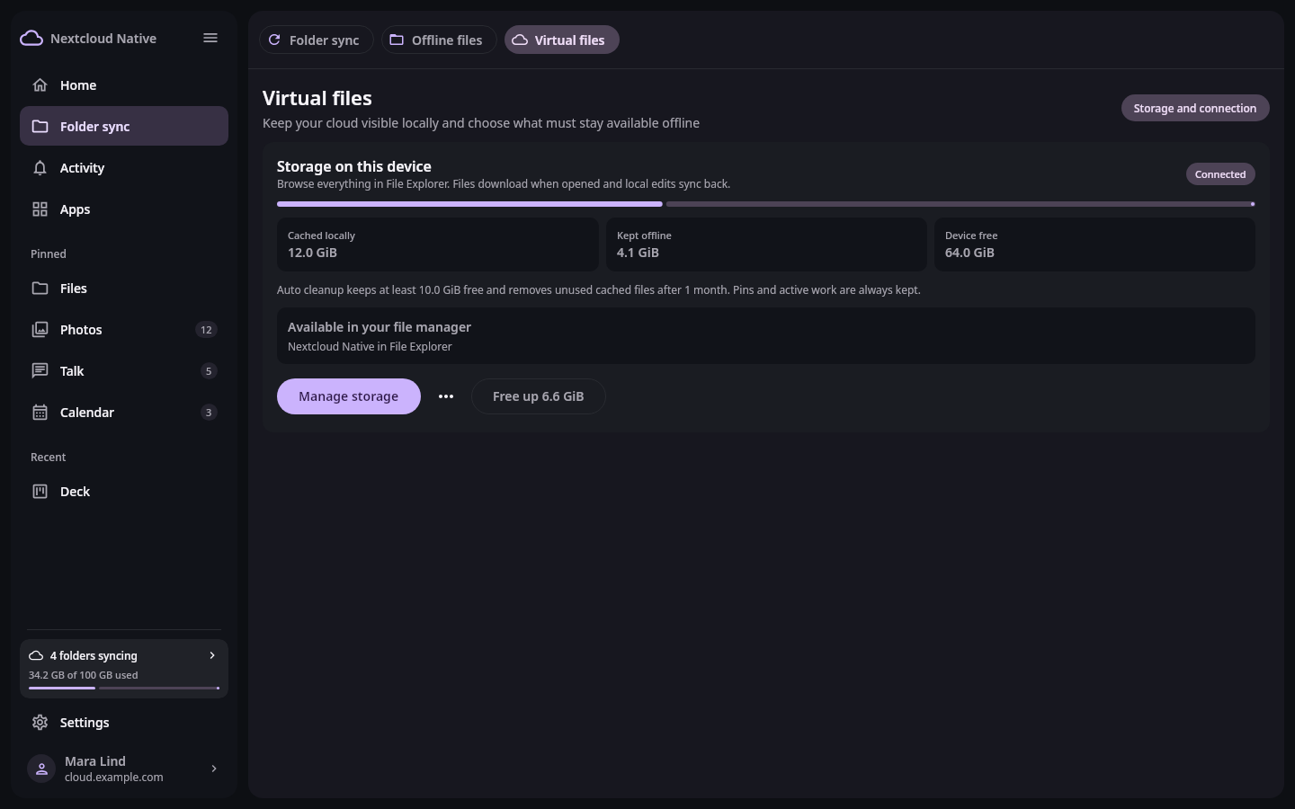Click the Storage on this device heading
The image size is (1295, 809).
click(354, 166)
